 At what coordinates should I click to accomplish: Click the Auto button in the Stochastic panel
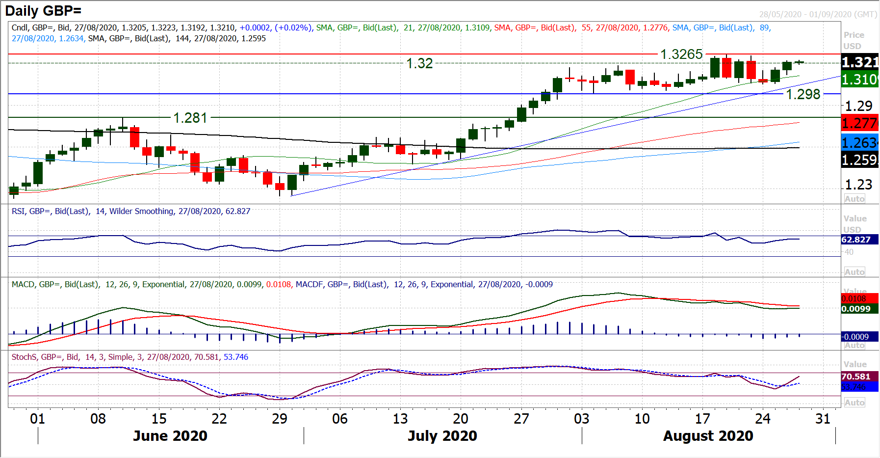[x=854, y=403]
